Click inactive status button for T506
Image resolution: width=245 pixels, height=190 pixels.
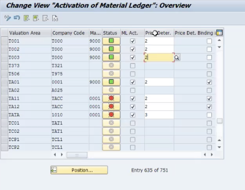coord(111,74)
